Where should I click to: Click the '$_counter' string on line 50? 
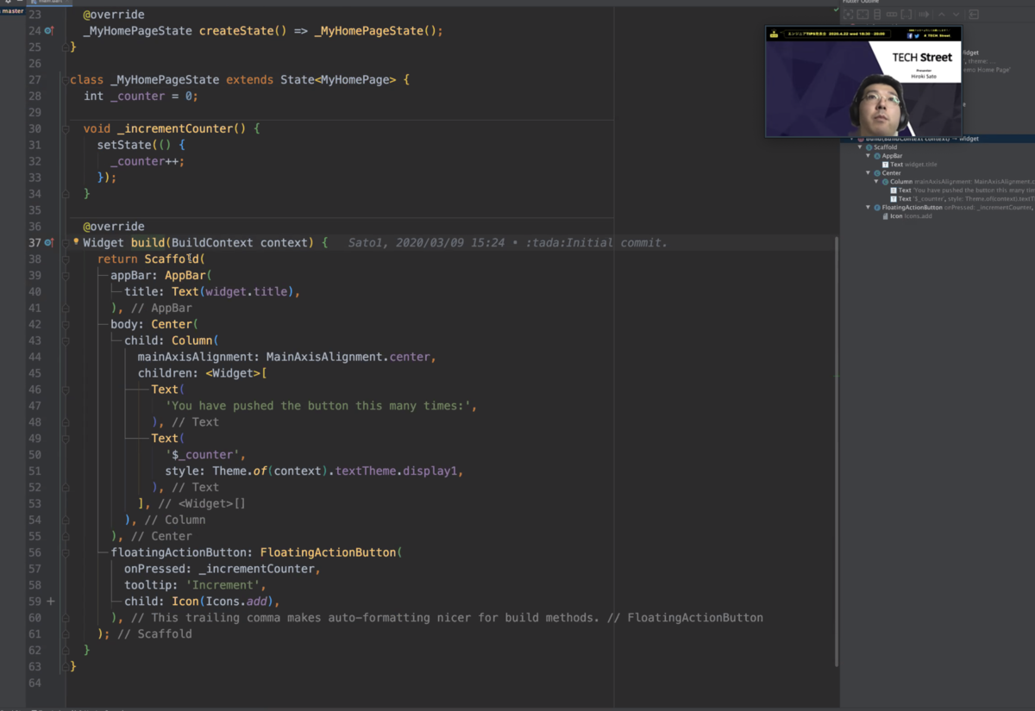pyautogui.click(x=204, y=455)
